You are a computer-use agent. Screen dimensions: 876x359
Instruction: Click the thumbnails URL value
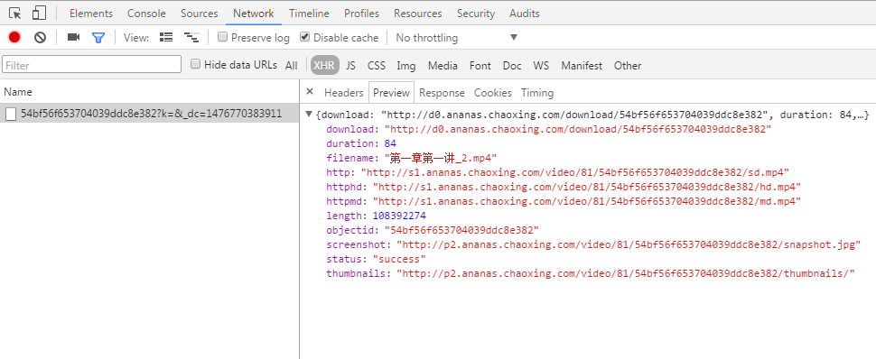(x=626, y=274)
